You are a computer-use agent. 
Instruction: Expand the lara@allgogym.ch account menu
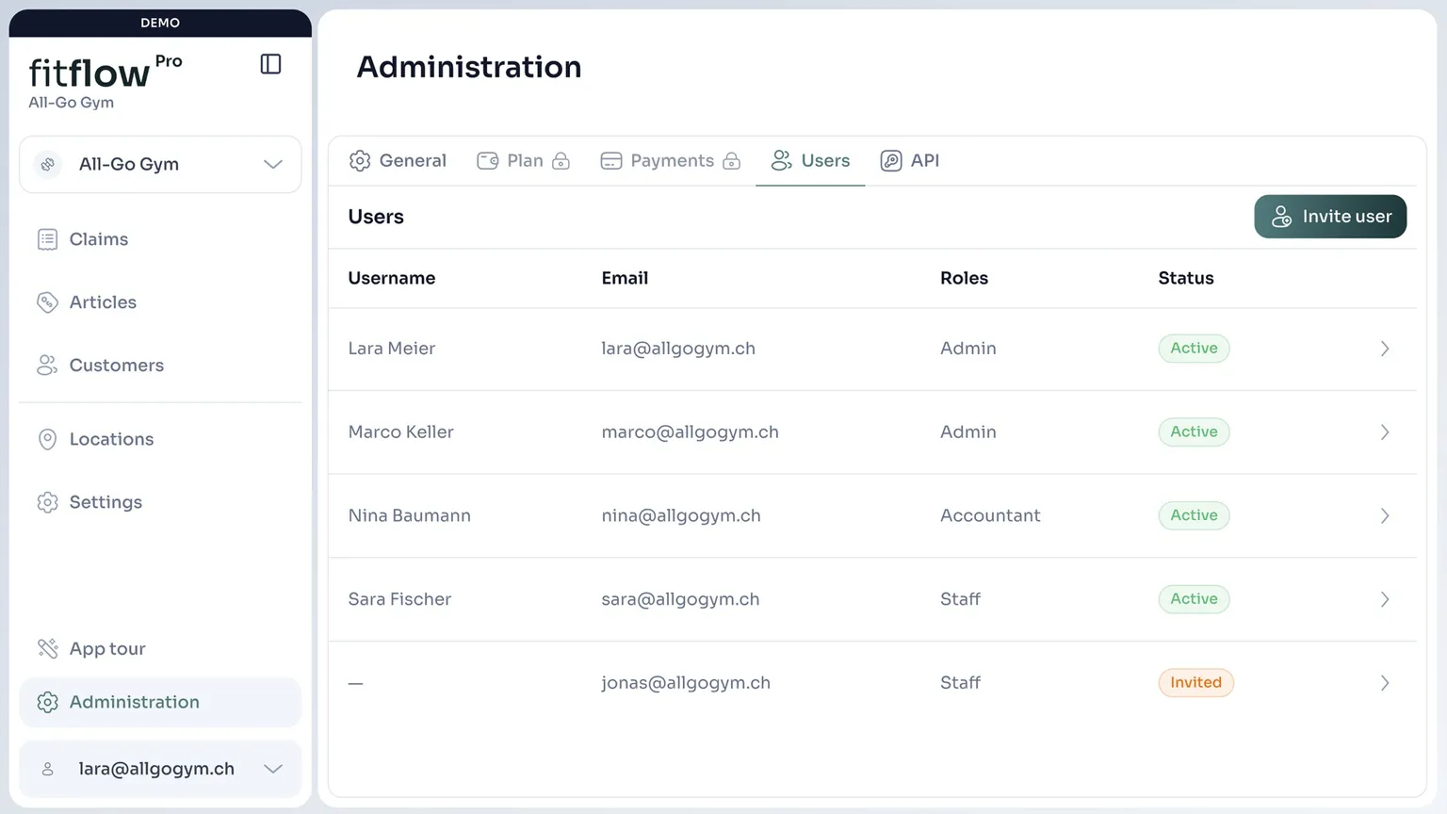coord(160,769)
